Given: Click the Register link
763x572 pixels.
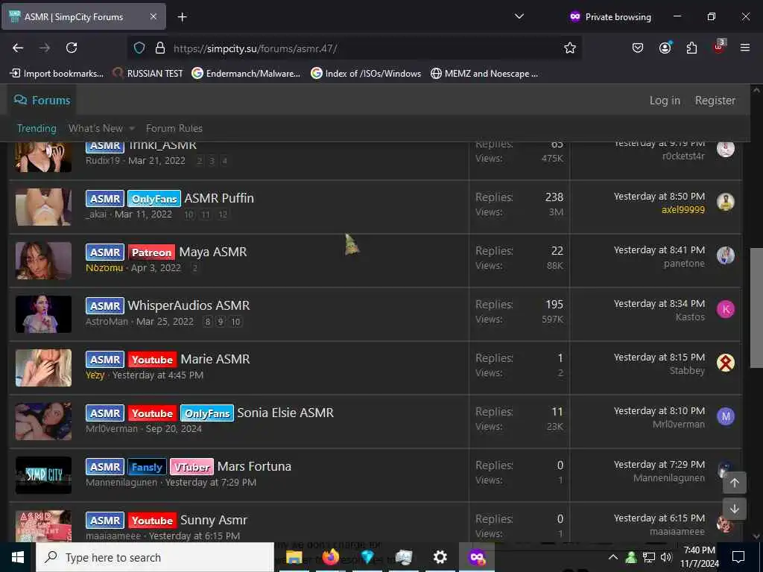Looking at the screenshot, I should pyautogui.click(x=715, y=101).
